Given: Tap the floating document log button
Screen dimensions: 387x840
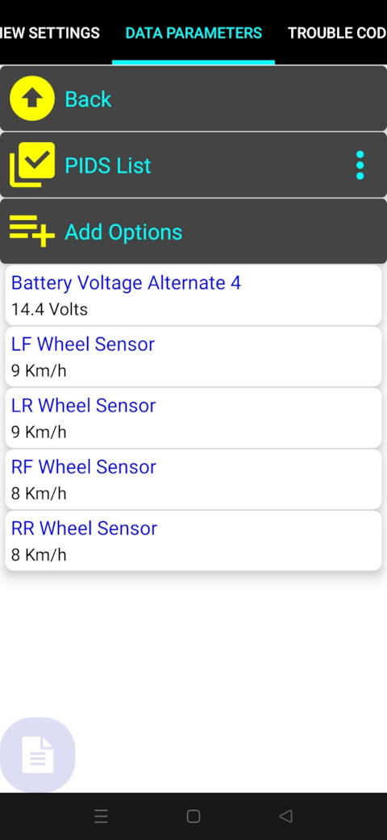Looking at the screenshot, I should (x=37, y=754).
